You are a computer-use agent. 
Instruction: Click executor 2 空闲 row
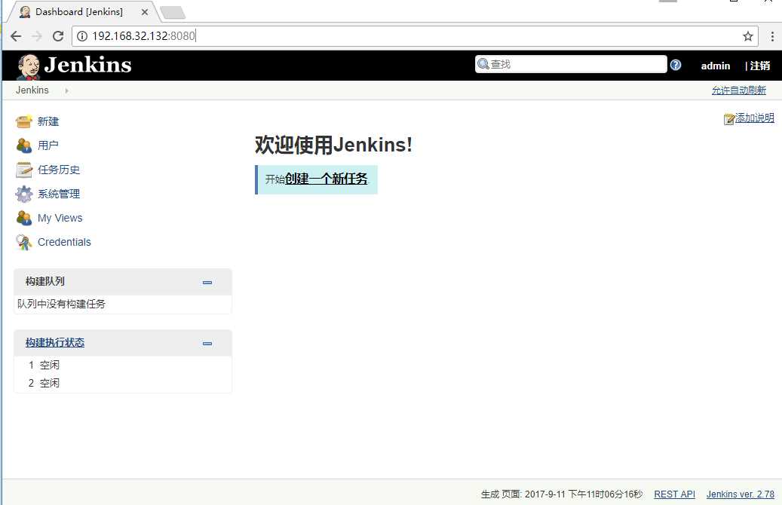[123, 383]
